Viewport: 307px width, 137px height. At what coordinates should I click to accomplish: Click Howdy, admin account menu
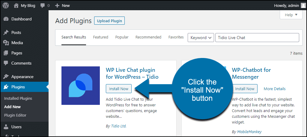(286, 6)
